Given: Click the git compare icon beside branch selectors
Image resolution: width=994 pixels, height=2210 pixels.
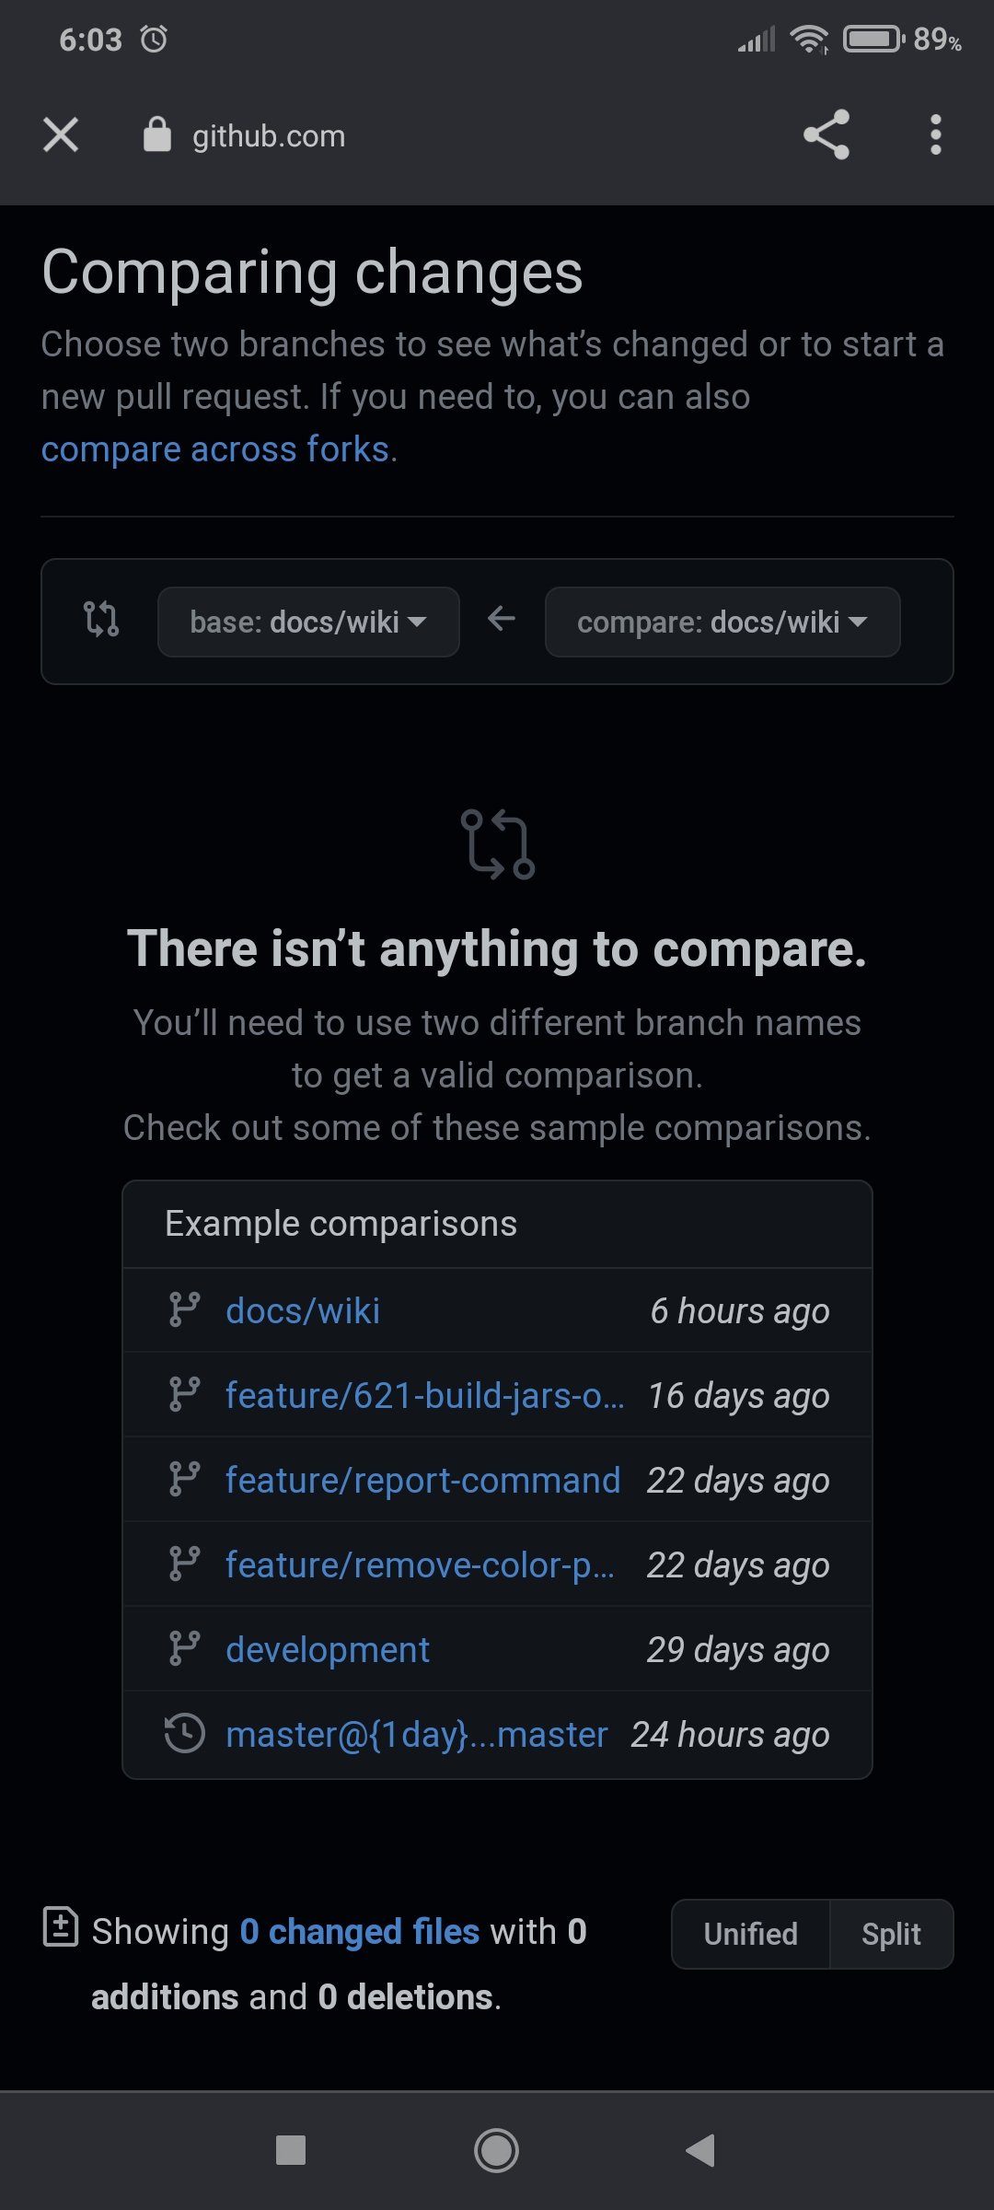Looking at the screenshot, I should point(101,621).
